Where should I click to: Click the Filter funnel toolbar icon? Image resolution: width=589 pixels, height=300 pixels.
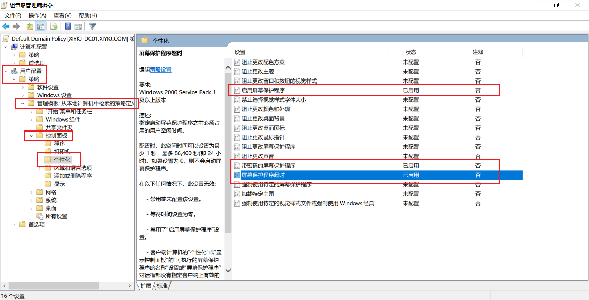(x=92, y=27)
